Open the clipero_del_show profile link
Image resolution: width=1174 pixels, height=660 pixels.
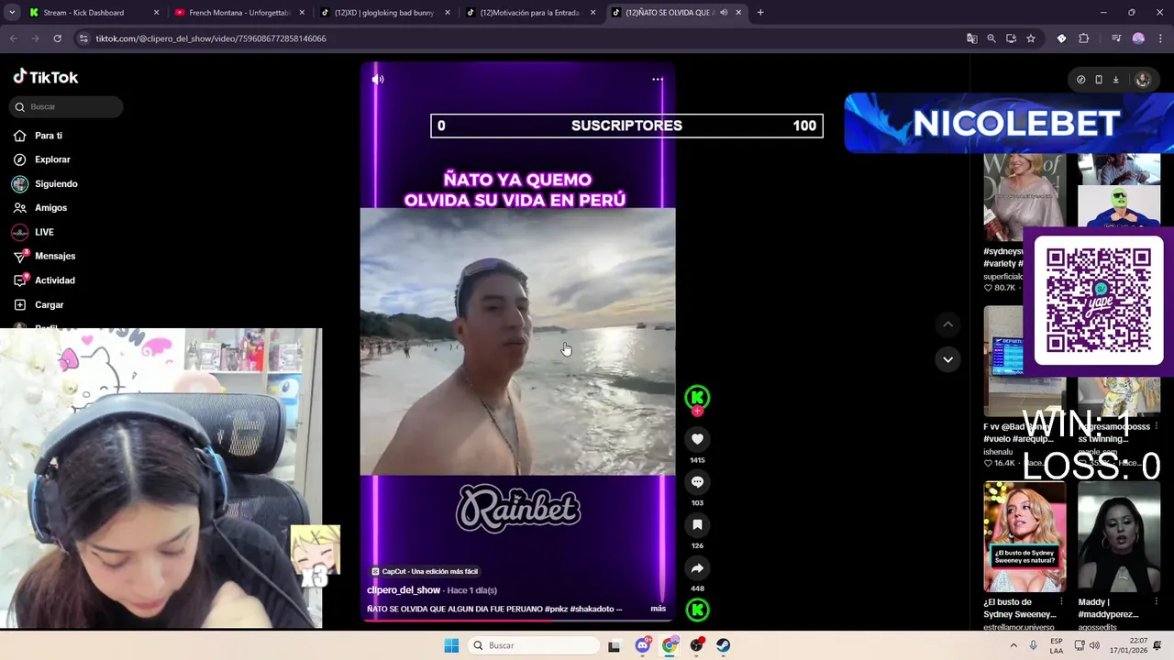click(x=404, y=590)
